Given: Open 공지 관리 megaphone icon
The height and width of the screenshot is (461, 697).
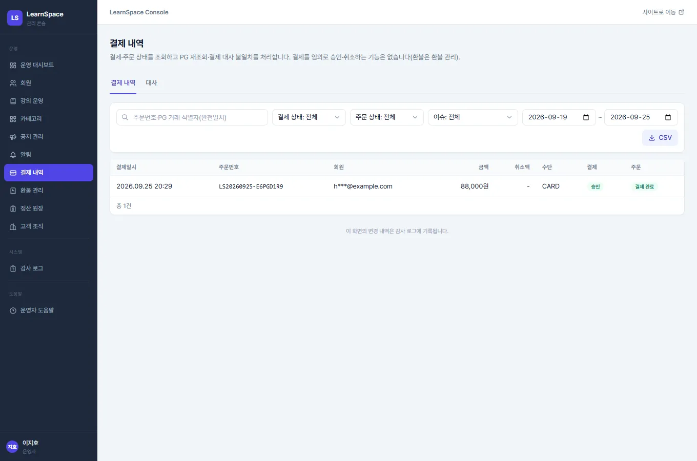Looking at the screenshot, I should click(x=13, y=137).
